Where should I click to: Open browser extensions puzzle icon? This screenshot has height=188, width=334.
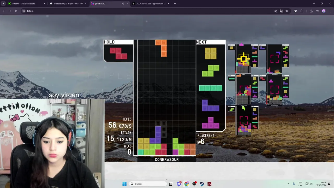click(302, 11)
